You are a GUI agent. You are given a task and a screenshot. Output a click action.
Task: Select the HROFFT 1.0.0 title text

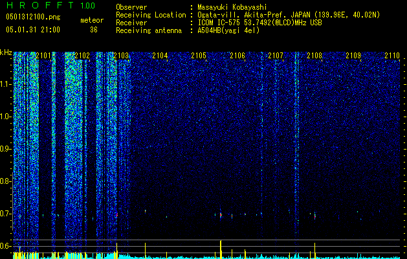pos(50,5)
